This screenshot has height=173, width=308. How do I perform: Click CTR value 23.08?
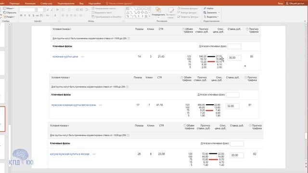(x=162, y=154)
